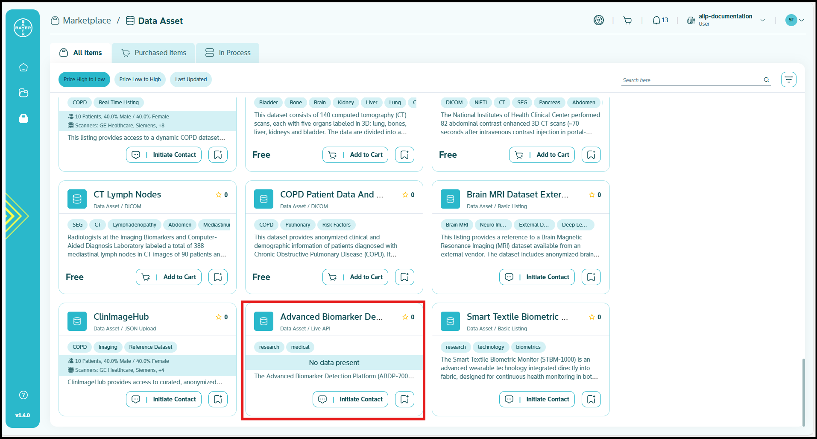Add COPD Patient Data to cart

pos(355,277)
